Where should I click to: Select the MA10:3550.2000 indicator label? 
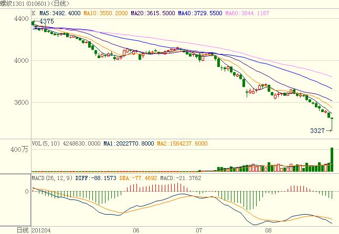tap(105, 13)
